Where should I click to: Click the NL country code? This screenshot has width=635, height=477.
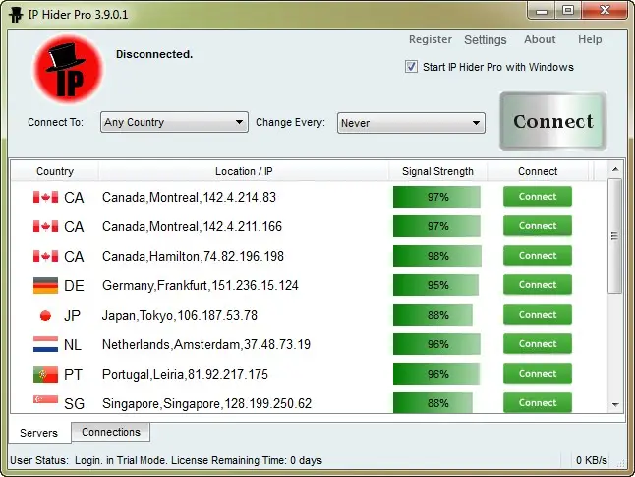73,345
